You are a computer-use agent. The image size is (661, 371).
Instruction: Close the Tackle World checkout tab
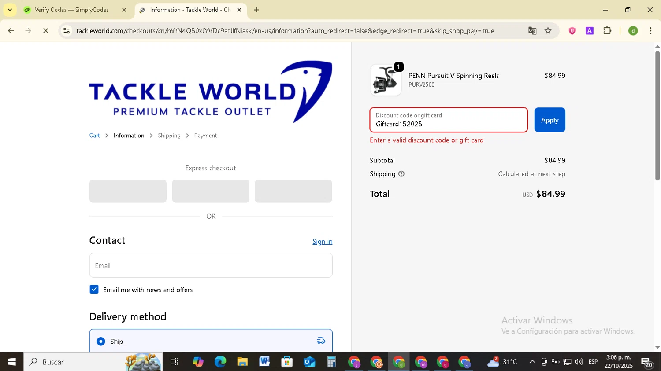(239, 10)
